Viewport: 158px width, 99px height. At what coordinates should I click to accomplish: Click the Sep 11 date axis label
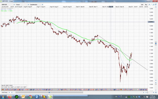pos(96,7)
